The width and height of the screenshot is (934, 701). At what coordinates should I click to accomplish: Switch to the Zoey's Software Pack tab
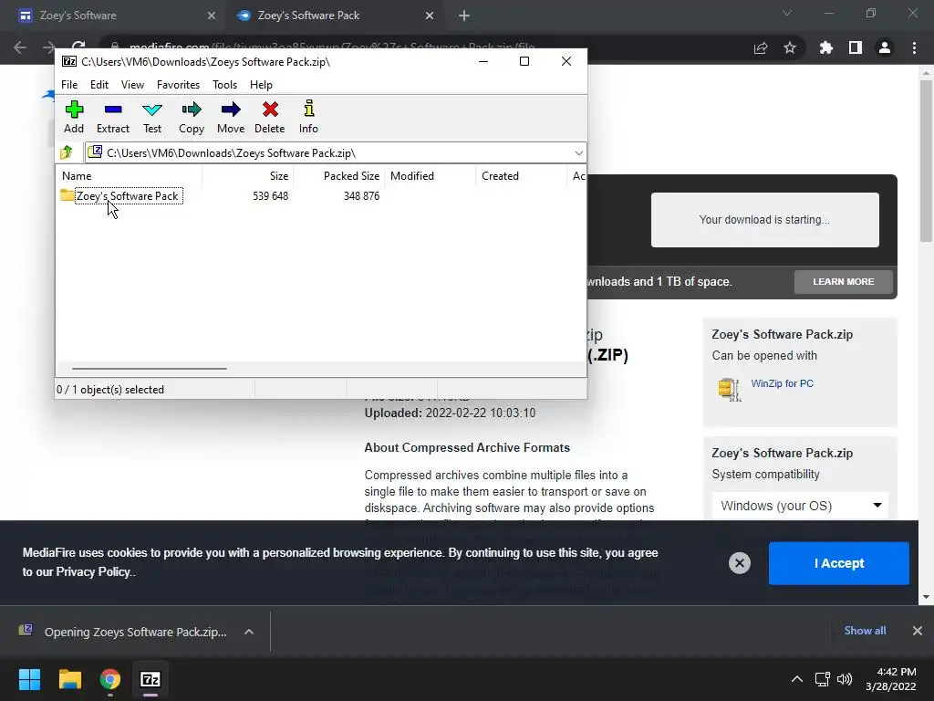tap(334, 16)
